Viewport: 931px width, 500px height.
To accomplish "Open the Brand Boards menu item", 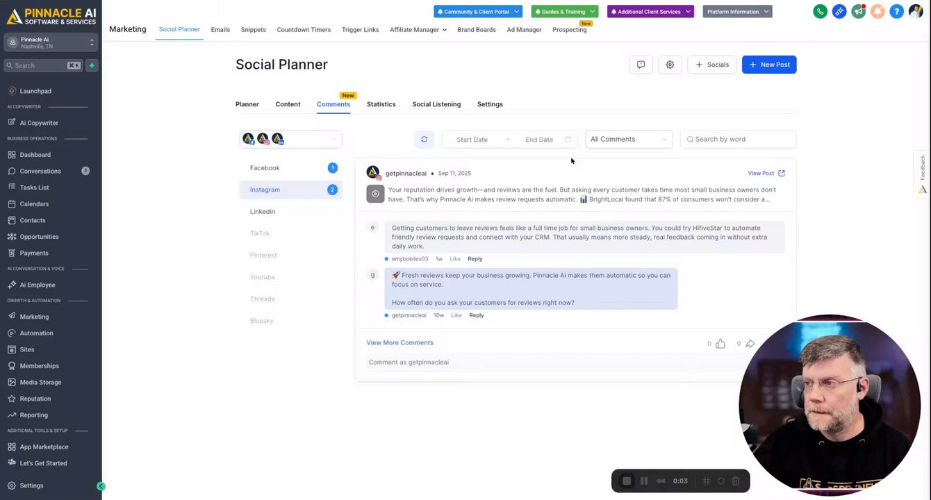I will 477,30.
